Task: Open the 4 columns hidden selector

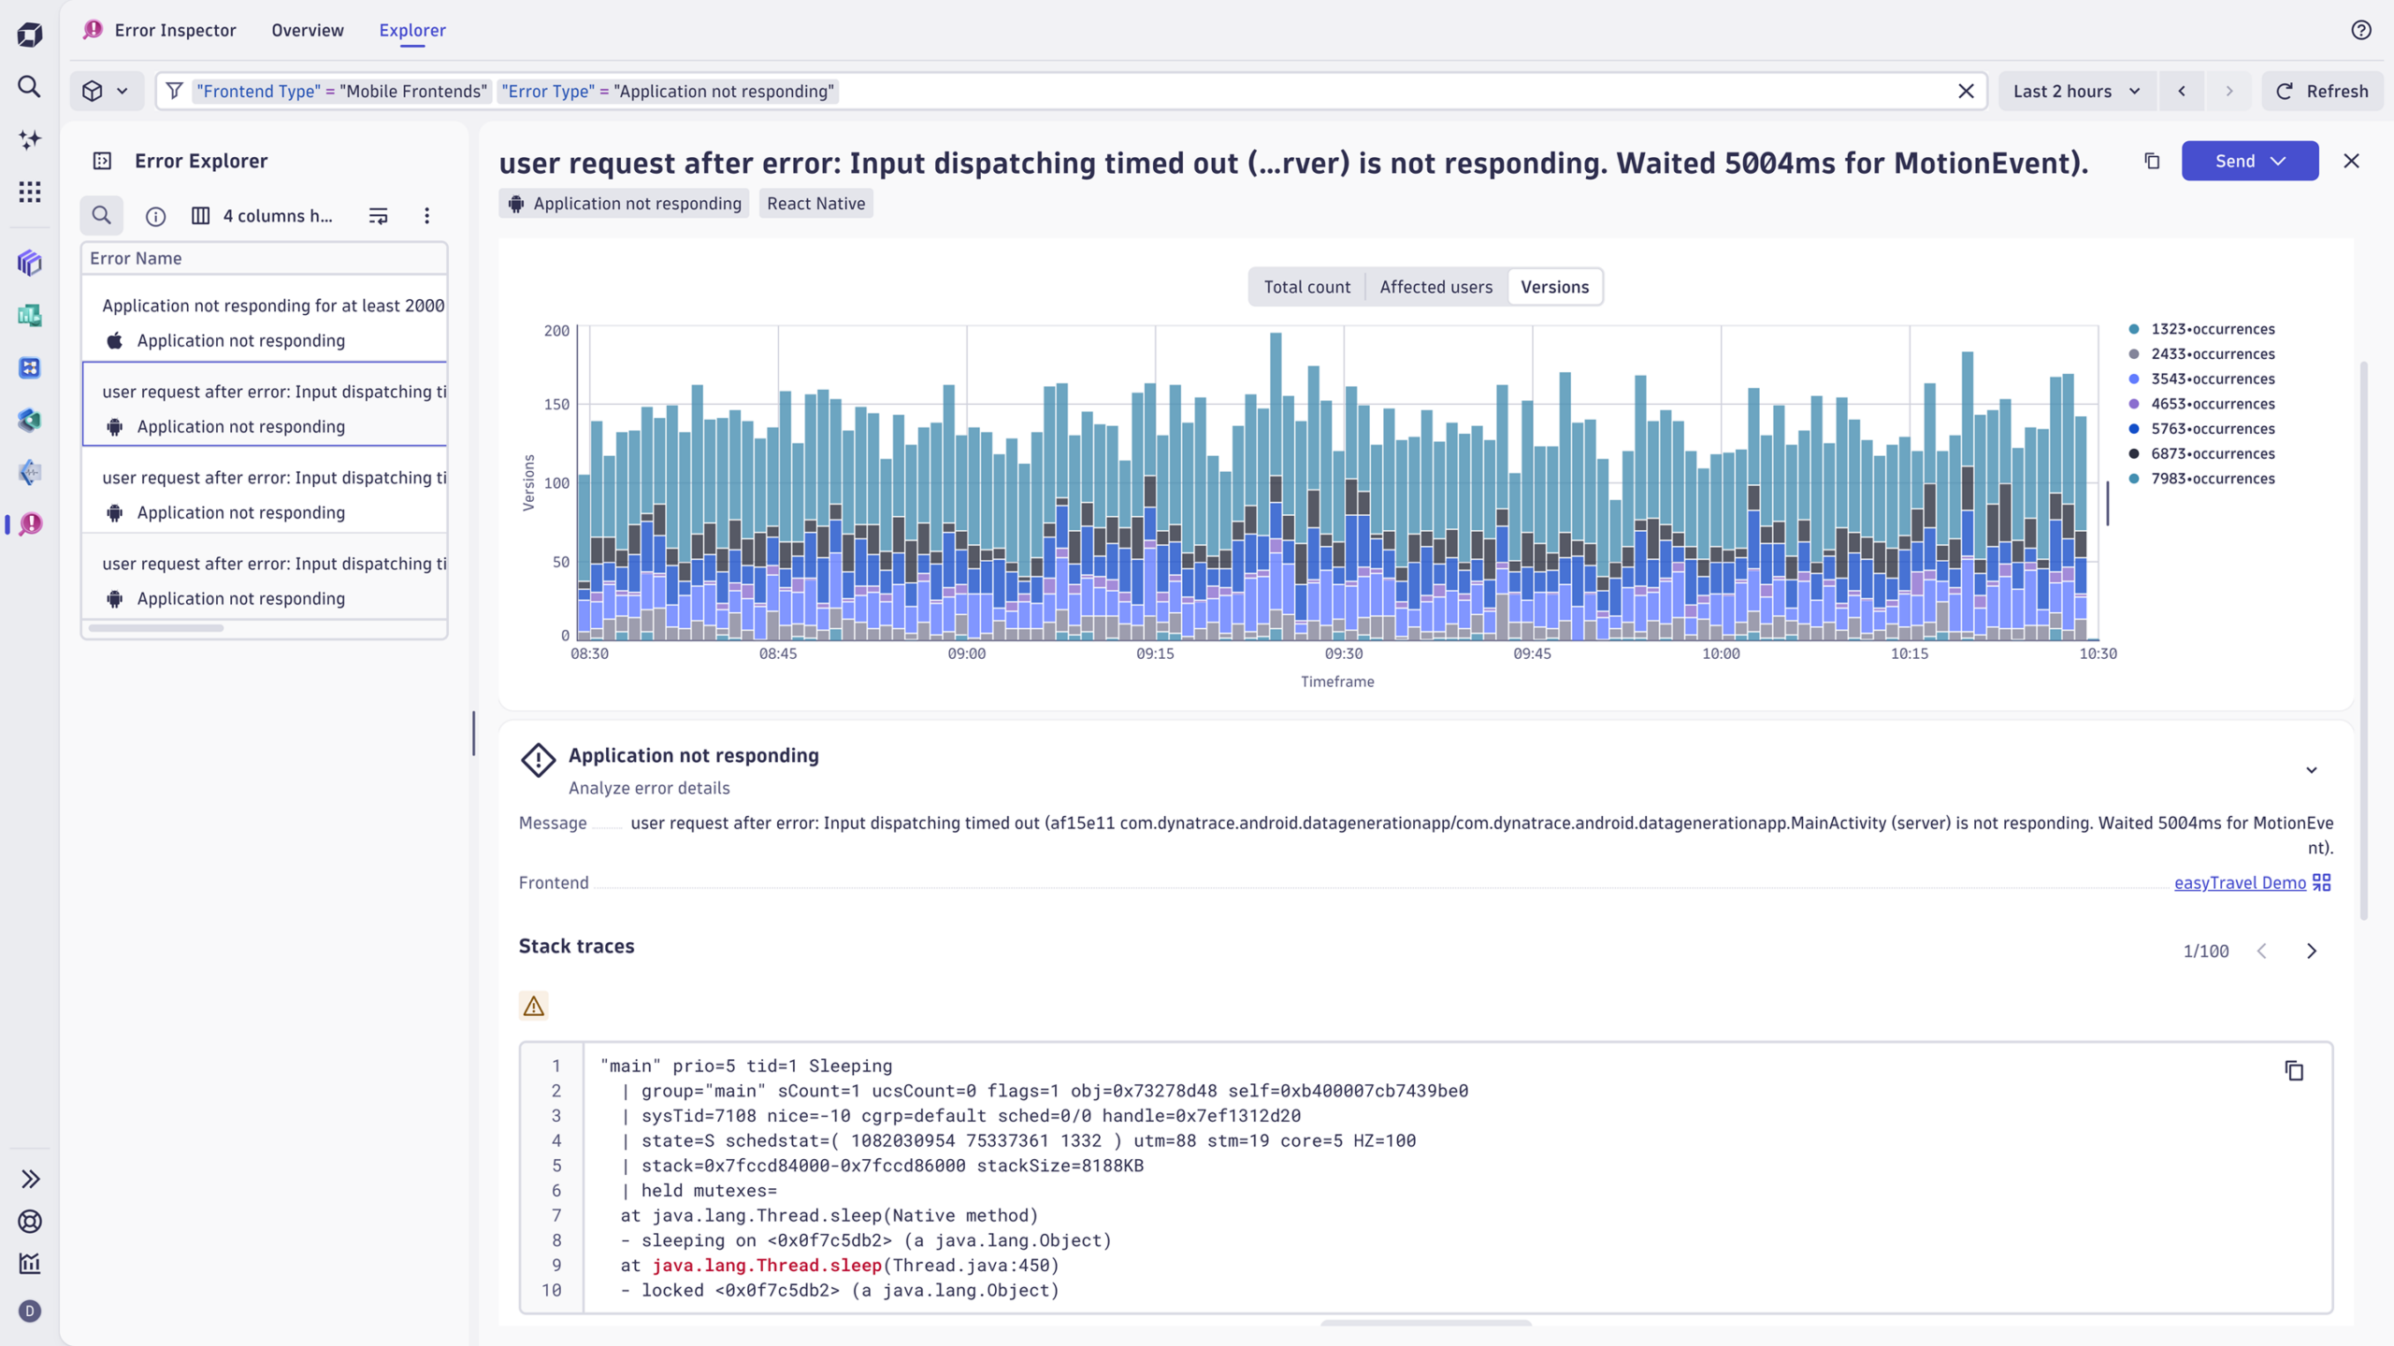Action: (263, 216)
